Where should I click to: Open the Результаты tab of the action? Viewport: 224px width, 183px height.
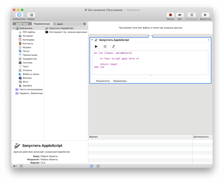[x=103, y=81]
